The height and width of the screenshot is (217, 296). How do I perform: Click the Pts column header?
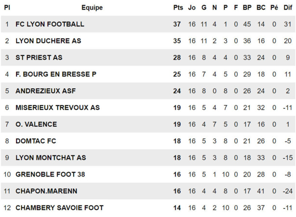coord(177,8)
